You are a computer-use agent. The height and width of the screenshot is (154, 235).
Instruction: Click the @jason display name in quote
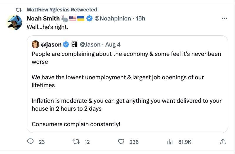[x=51, y=45]
